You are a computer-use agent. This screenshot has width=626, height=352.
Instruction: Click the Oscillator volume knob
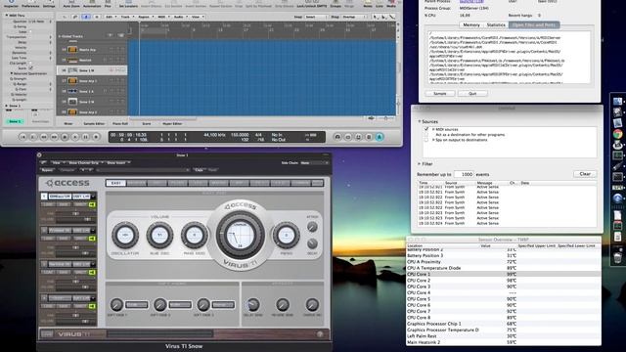tap(125, 235)
